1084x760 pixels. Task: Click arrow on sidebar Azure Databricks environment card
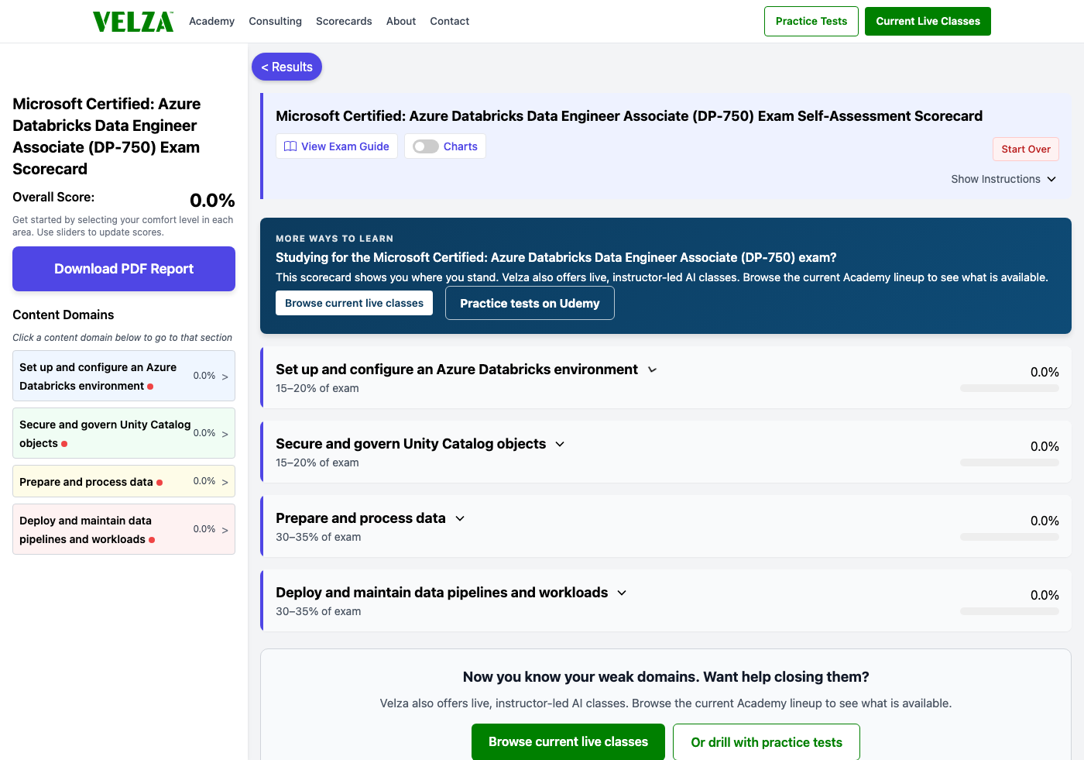[x=225, y=377]
